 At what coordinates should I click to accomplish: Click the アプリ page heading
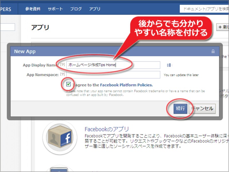(x=40, y=27)
